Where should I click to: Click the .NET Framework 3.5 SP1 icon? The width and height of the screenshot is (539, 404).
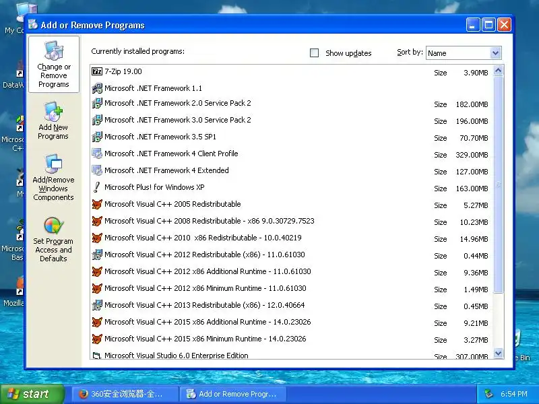tap(97, 137)
